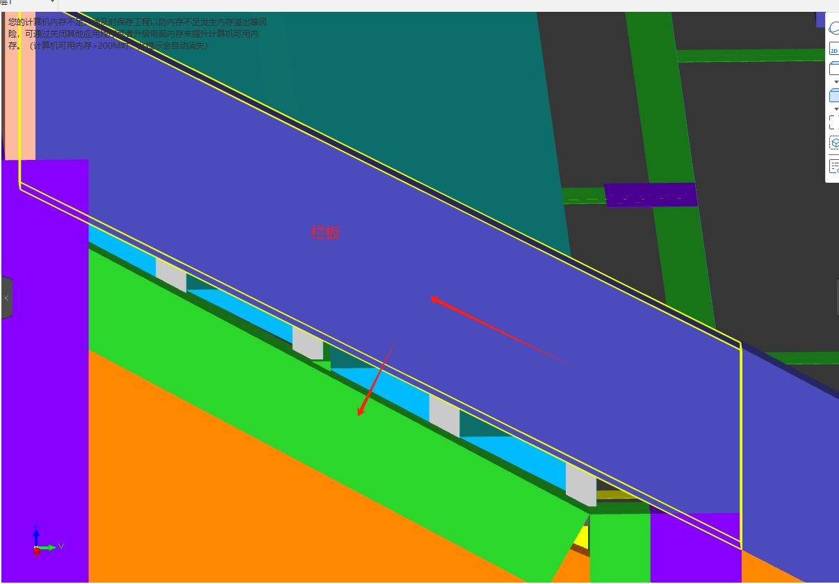Click the XYZ axis orientation gizmo
Screen dimensions: 839x584
pyautogui.click(x=47, y=540)
